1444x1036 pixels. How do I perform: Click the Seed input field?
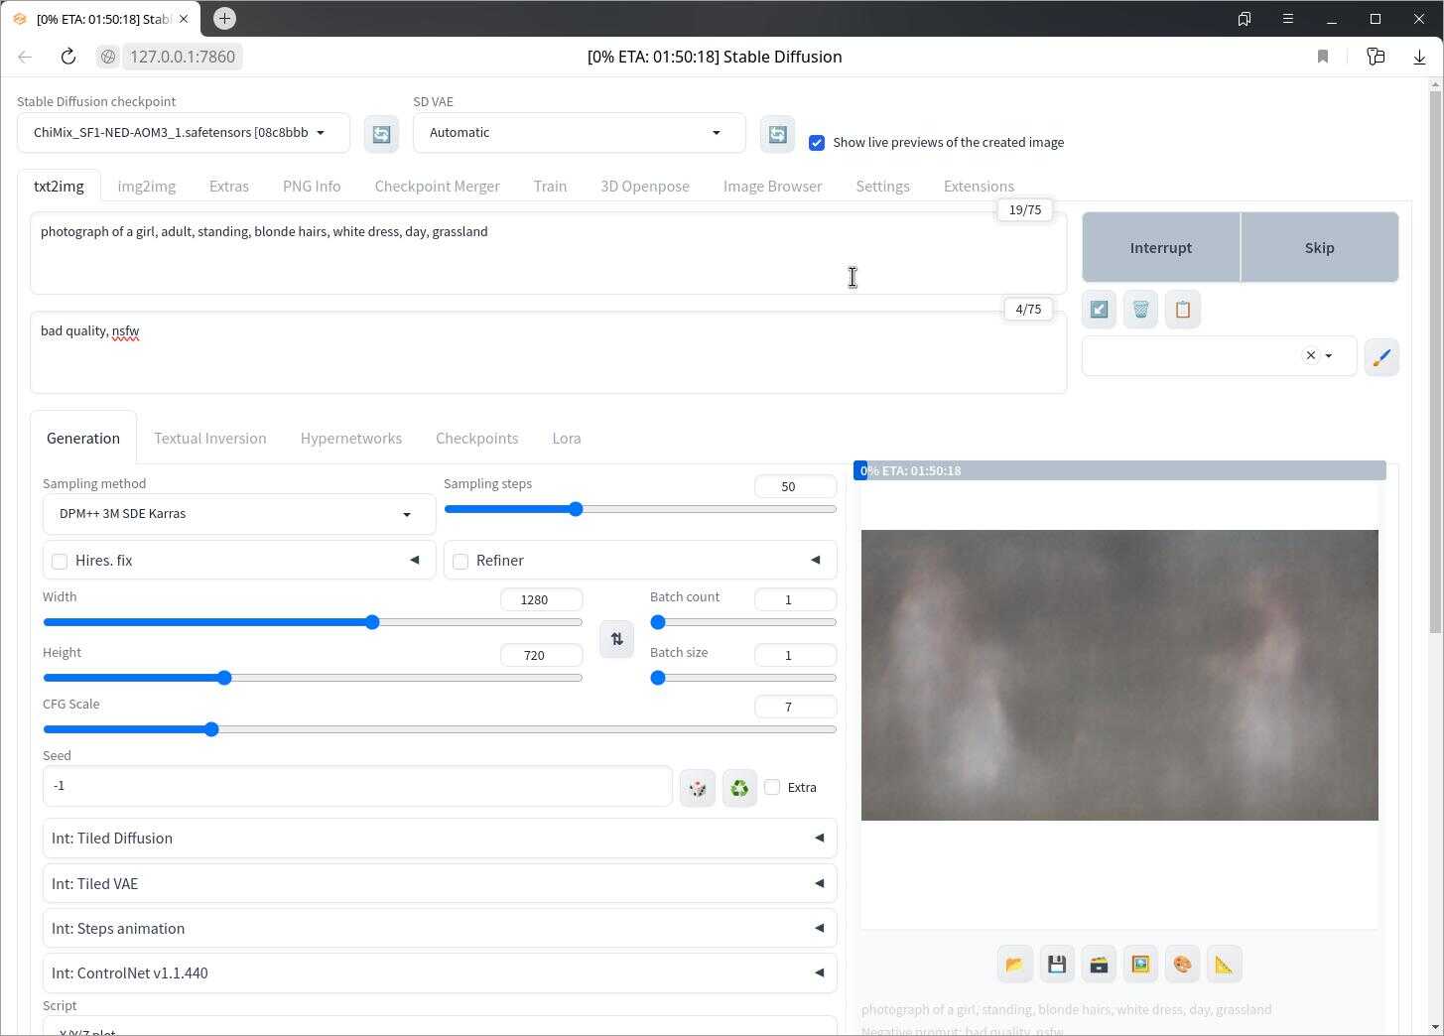pyautogui.click(x=357, y=786)
